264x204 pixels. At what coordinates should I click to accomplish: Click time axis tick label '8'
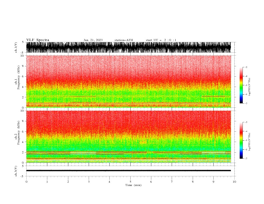(x=193, y=182)
